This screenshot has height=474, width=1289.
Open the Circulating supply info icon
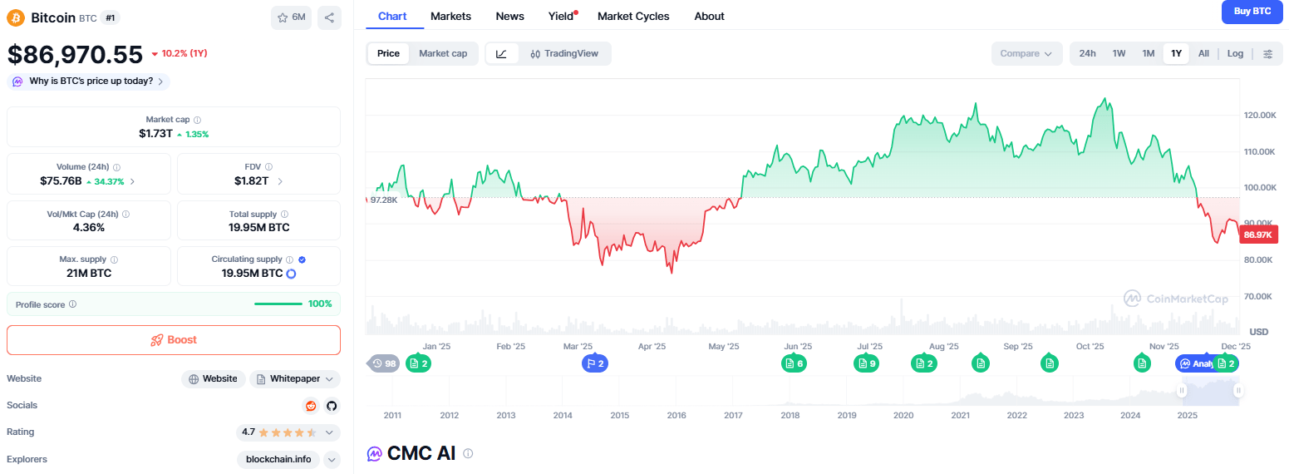pyautogui.click(x=289, y=259)
